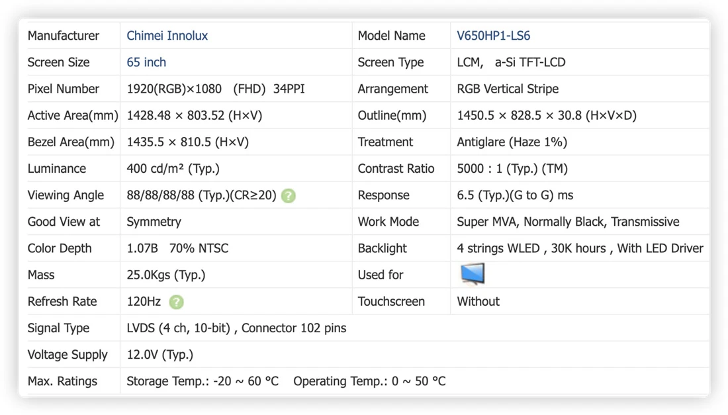Click the Response 6.5 ms value
The image size is (728, 415).
click(x=515, y=195)
